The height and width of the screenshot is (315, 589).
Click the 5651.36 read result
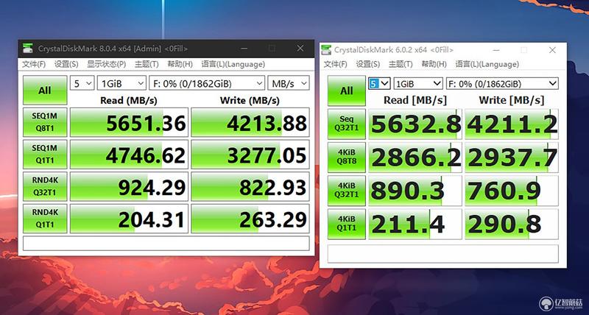(x=129, y=122)
